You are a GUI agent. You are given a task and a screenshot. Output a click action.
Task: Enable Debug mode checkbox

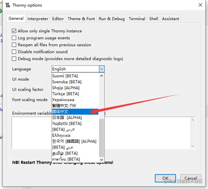tap(14, 59)
